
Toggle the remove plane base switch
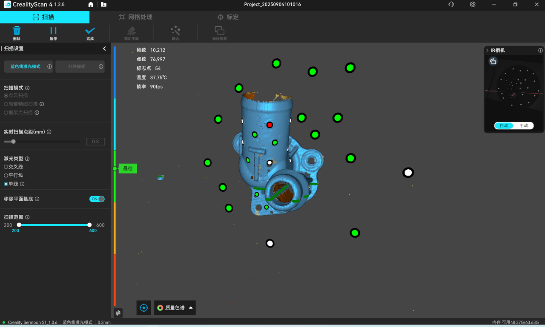pyautogui.click(x=97, y=199)
